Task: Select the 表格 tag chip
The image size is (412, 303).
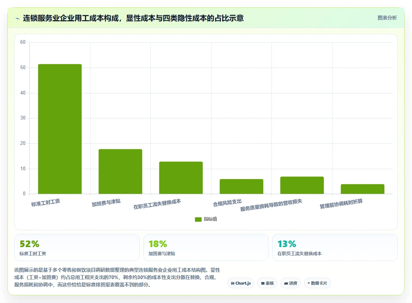Action: coord(267,283)
